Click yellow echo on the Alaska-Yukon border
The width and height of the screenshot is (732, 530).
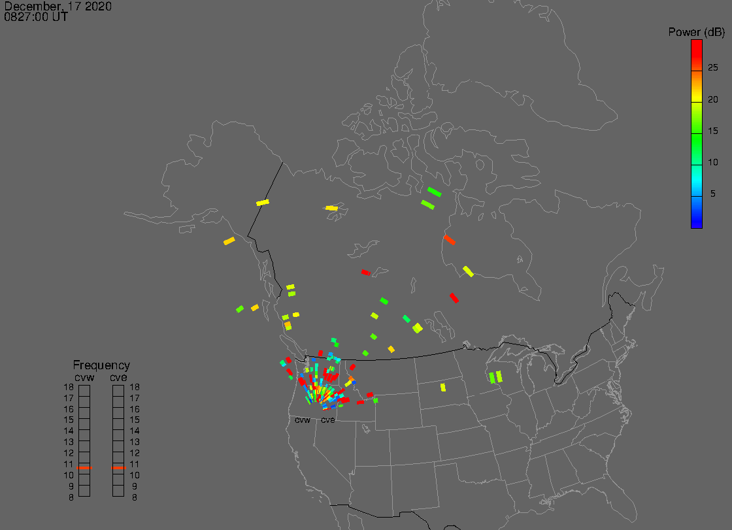[263, 203]
